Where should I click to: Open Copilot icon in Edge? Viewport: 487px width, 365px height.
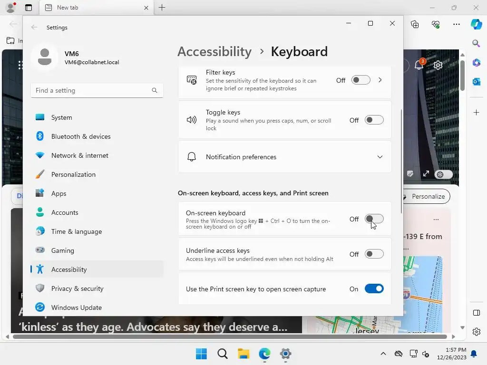click(476, 24)
